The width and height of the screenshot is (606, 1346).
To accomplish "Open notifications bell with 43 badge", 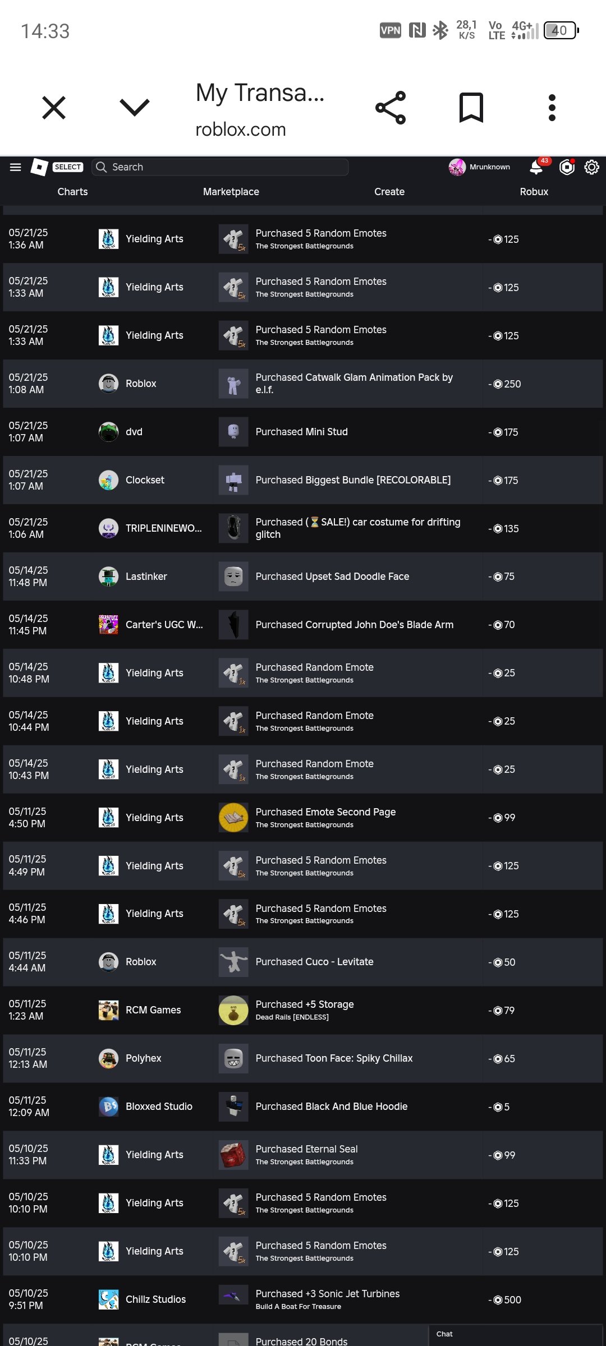I will pos(536,167).
